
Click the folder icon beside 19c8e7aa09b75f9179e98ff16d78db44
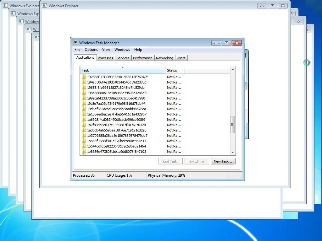click(84, 104)
